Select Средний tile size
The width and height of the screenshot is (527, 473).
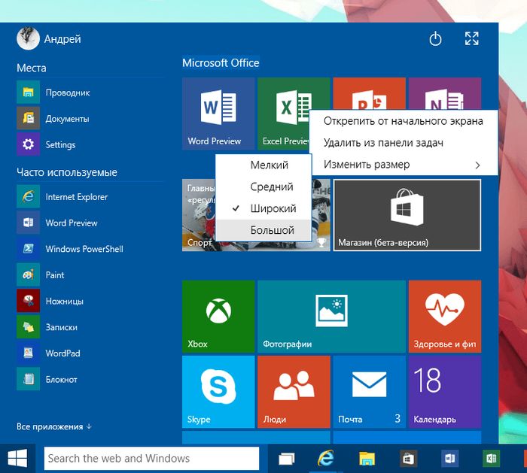(x=263, y=186)
